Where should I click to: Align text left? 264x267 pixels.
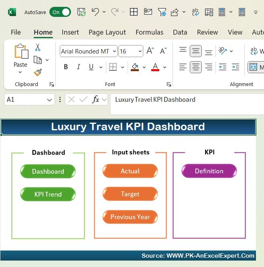[x=183, y=67]
